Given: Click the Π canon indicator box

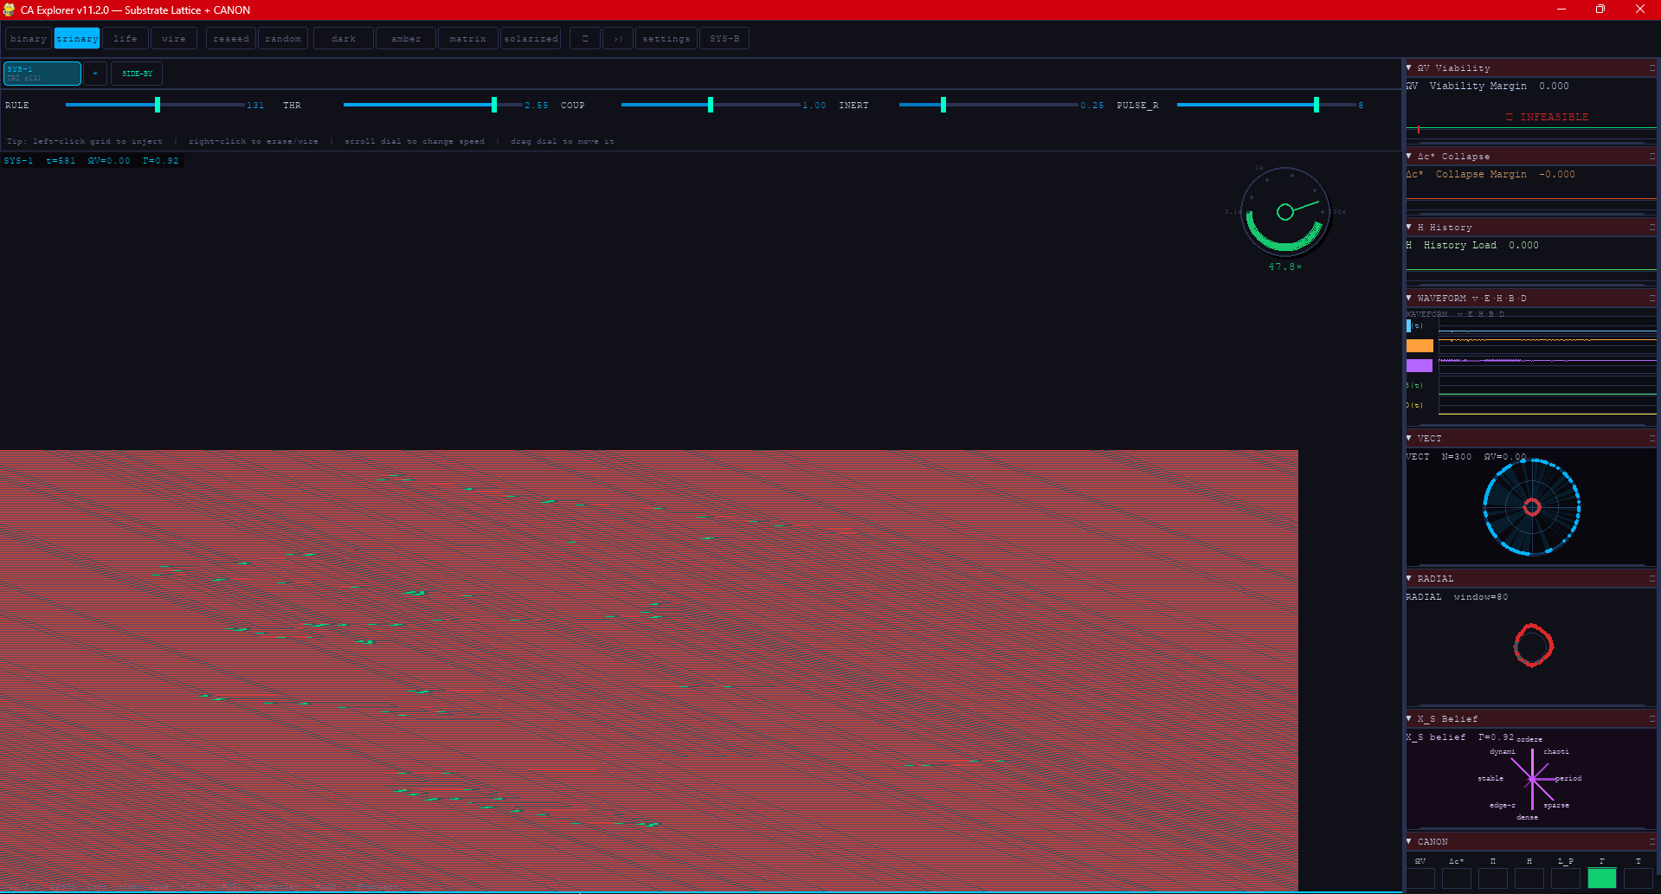Looking at the screenshot, I should (x=1493, y=878).
